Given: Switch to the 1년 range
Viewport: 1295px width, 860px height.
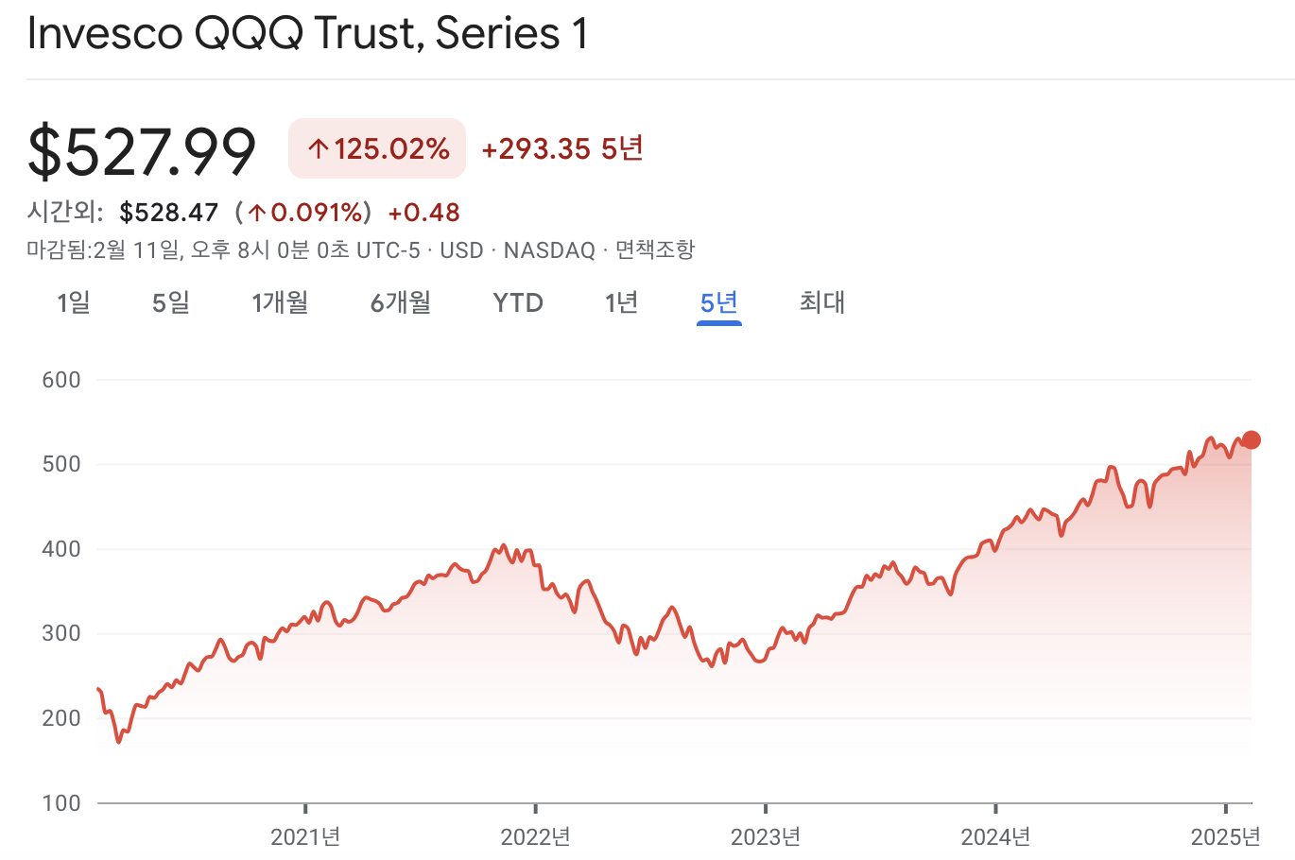Looking at the screenshot, I should (621, 302).
